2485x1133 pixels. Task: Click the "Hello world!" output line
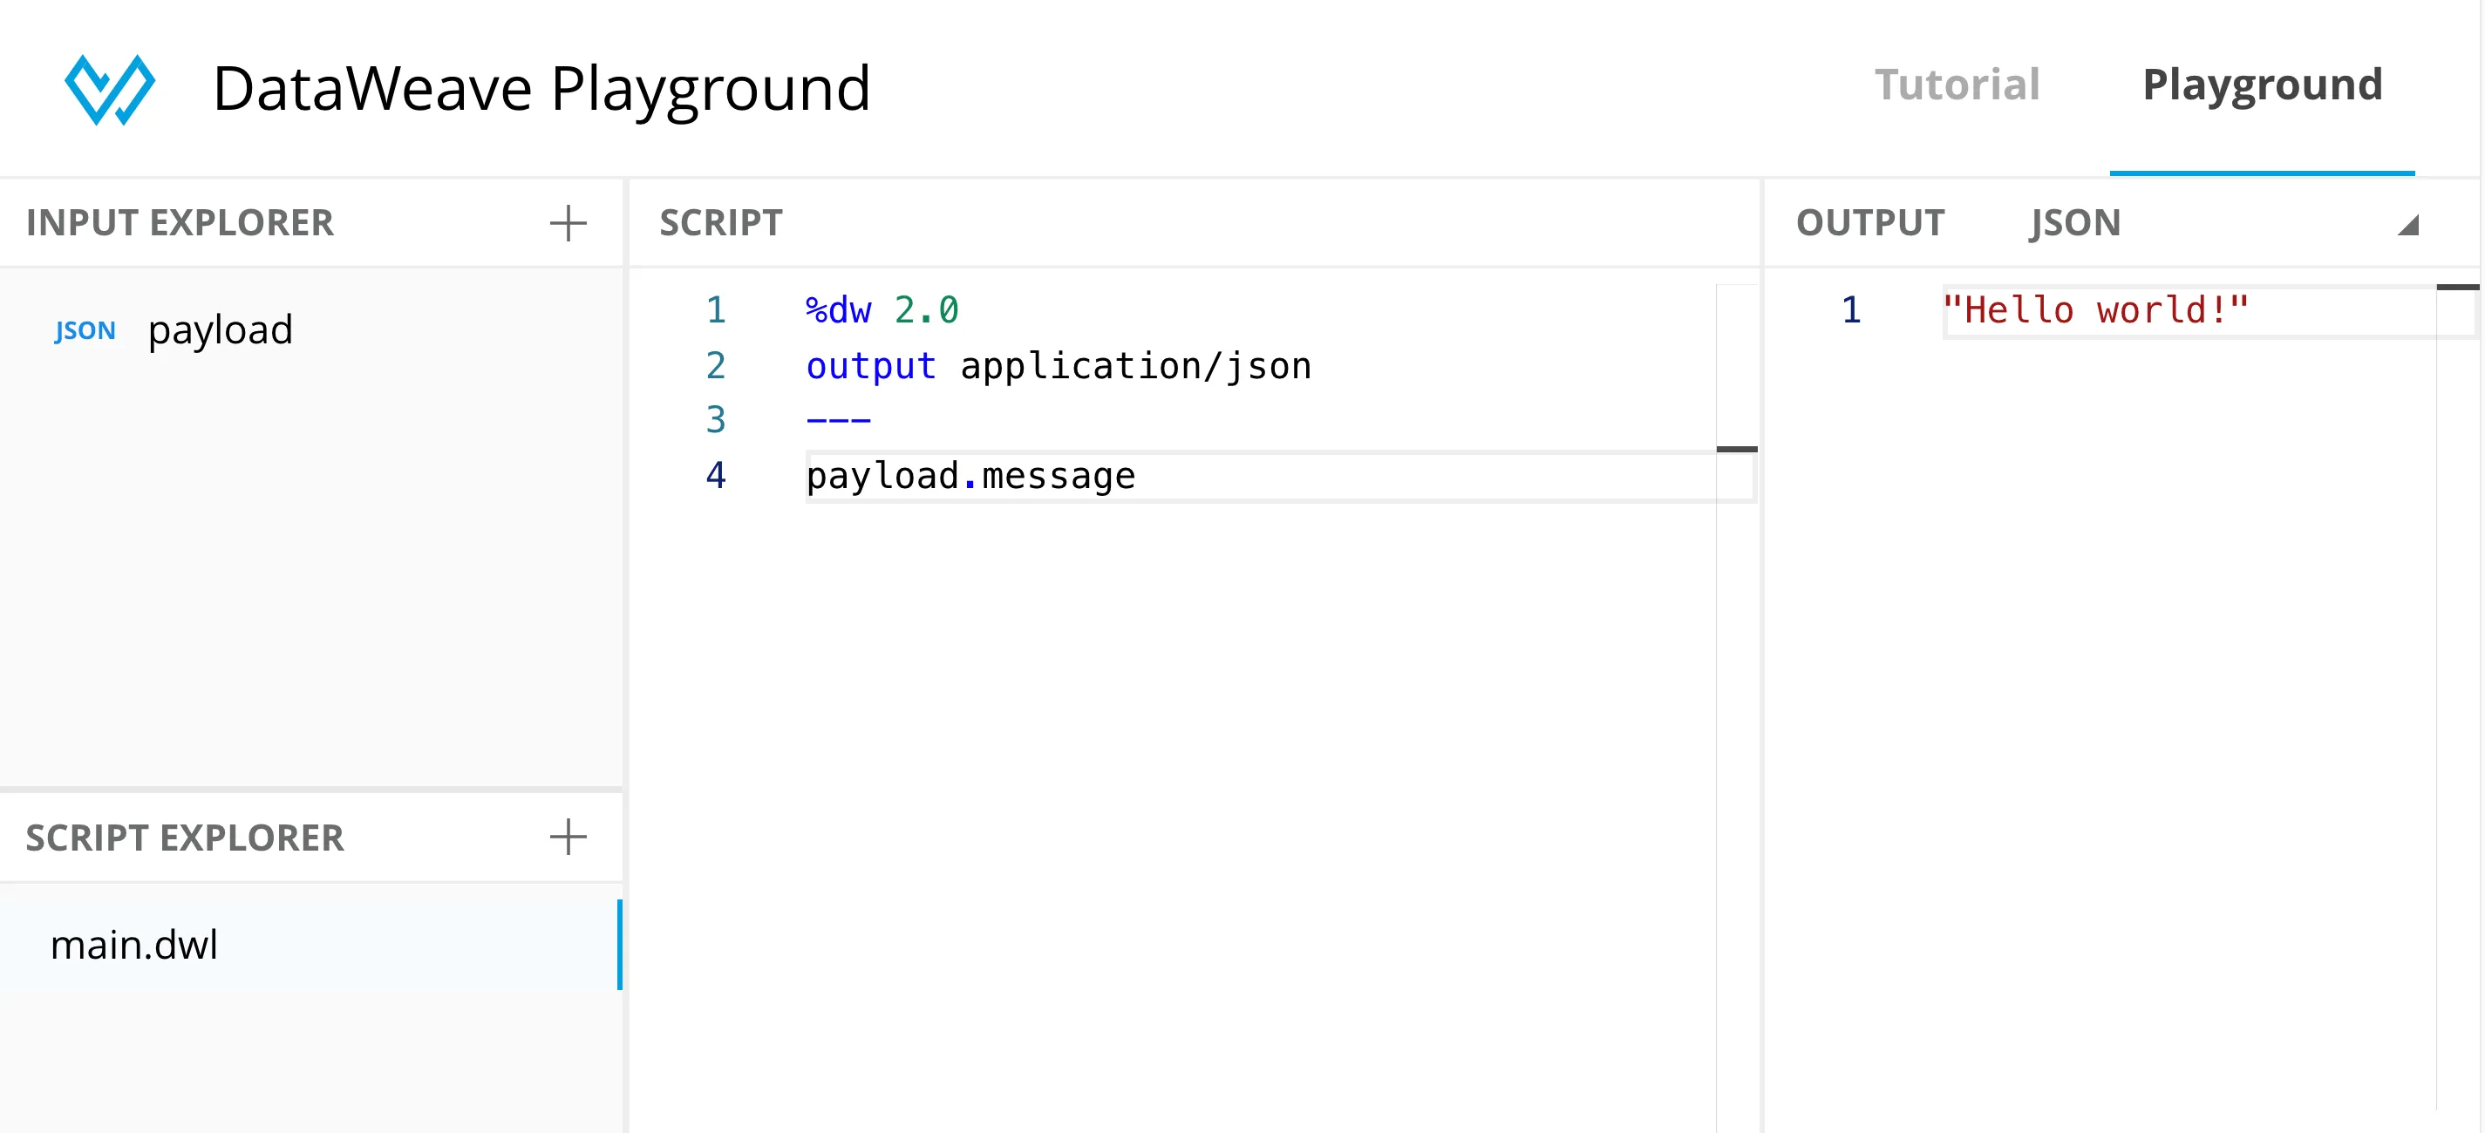(2095, 310)
